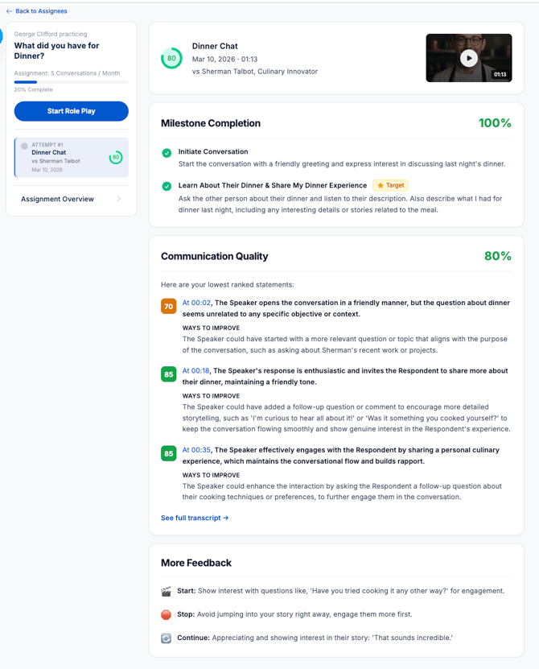The image size is (539, 669).
Task: Click the back arrow icon
Action: 9,11
